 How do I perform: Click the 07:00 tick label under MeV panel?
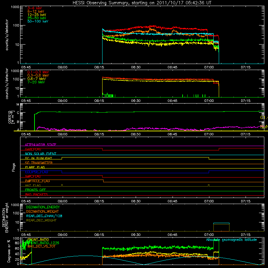[209, 101]
